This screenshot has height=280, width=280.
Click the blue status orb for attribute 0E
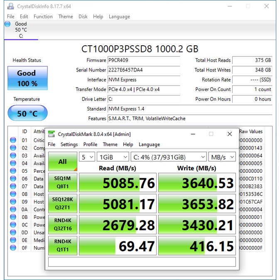pos(13,240)
